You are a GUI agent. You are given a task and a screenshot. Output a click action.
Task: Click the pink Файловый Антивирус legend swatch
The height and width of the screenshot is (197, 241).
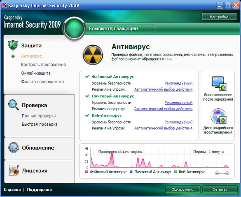(x=87, y=172)
